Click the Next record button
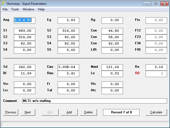The image size is (170, 128). coord(28,112)
